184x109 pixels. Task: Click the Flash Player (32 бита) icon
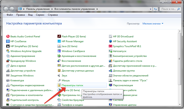coord(59,36)
